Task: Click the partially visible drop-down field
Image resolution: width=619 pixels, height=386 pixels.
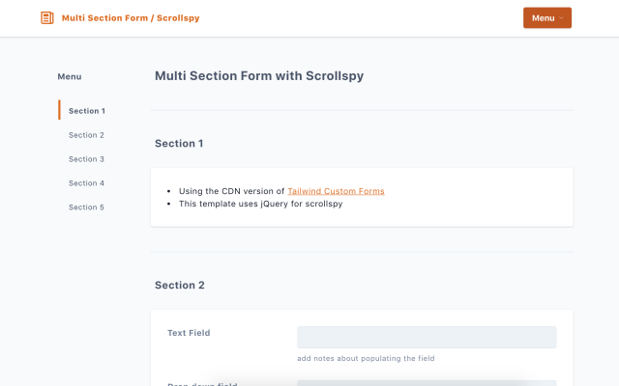Action: (426, 383)
